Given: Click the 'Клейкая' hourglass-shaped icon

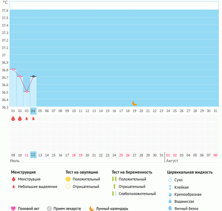Looking at the screenshot, I should 170,187.
